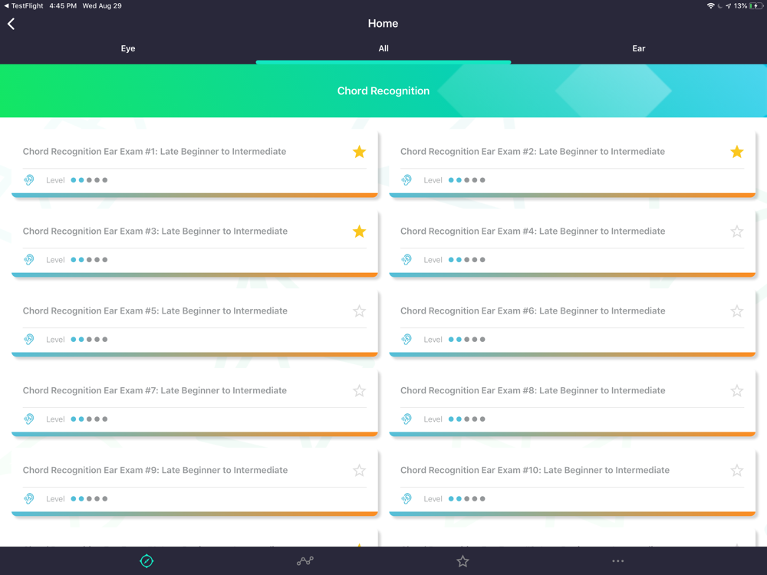Favorite Ear Exam #9 with star
Viewport: 767px width, 575px height.
(359, 471)
